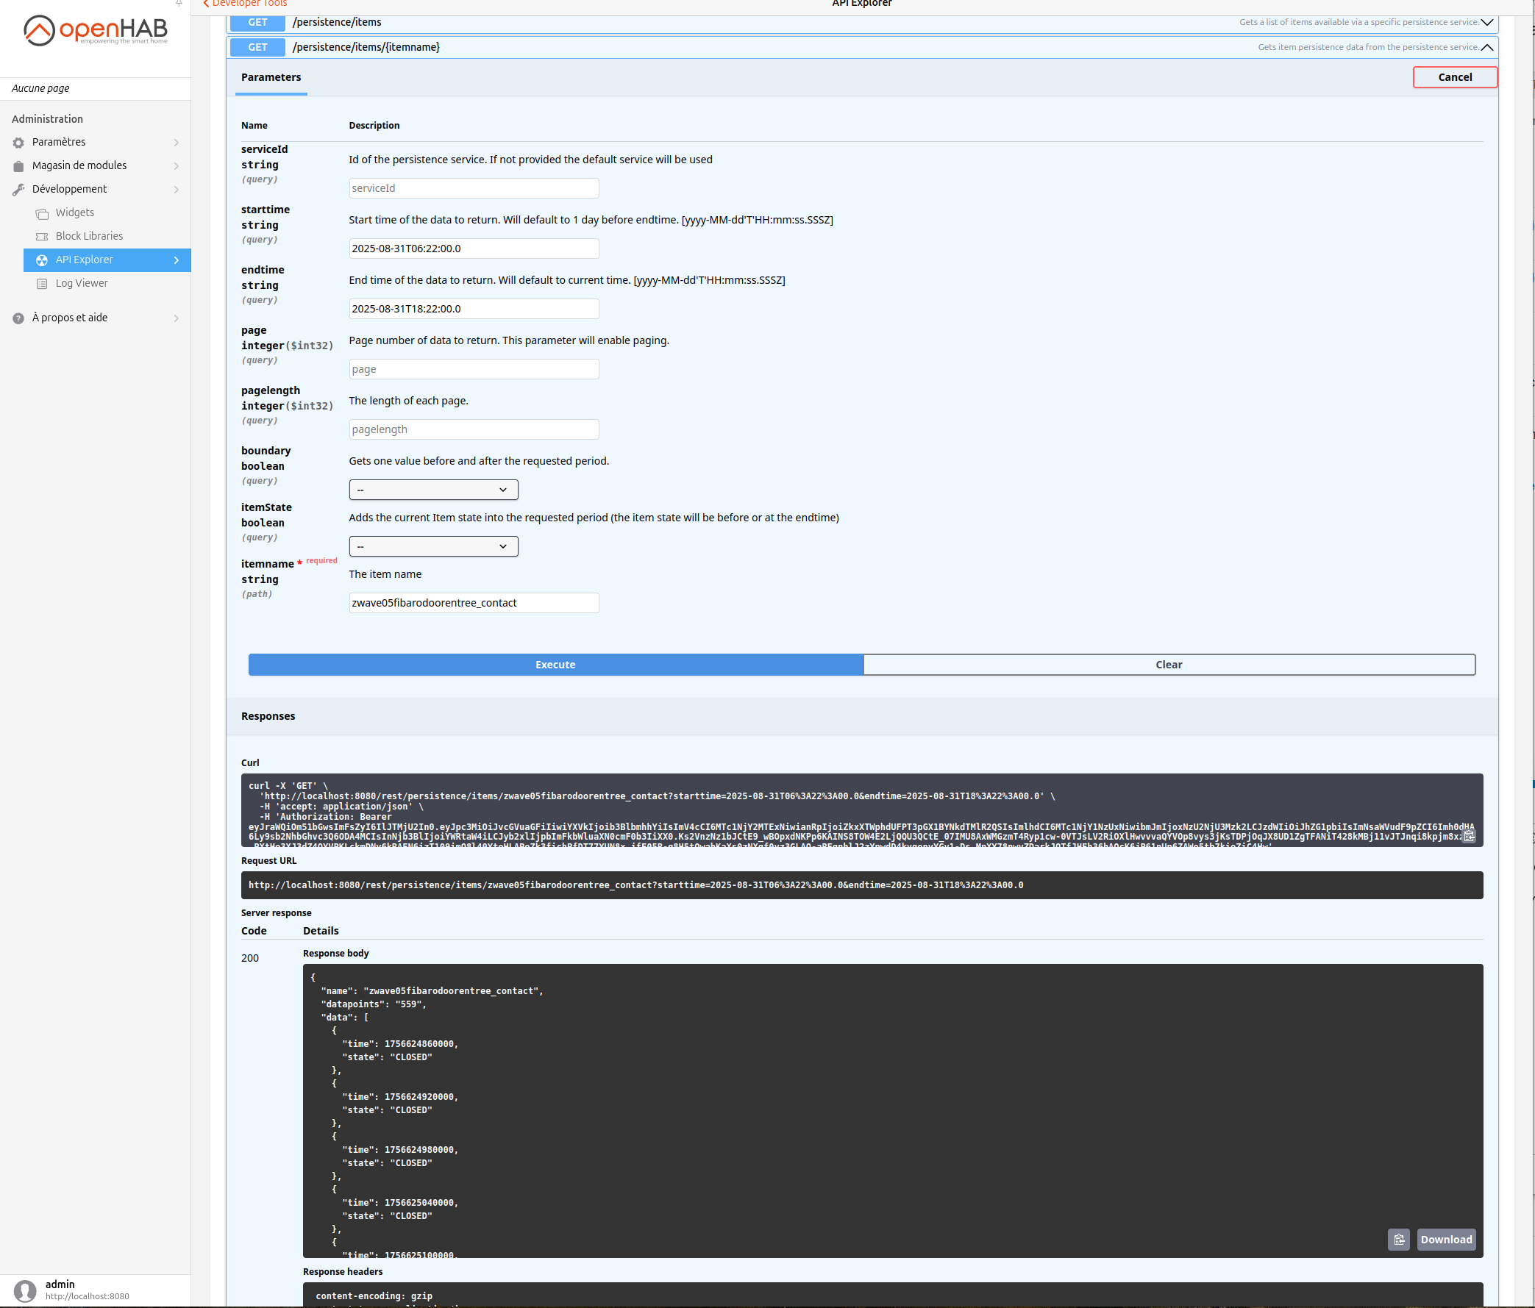
Task: Click the openHAB logo
Action: coord(96,30)
